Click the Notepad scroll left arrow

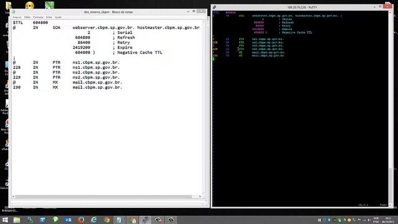tap(14, 197)
